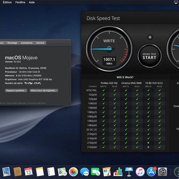Click the 1080p25 format row label
The width and height of the screenshot is (179, 179).
pos(92,112)
